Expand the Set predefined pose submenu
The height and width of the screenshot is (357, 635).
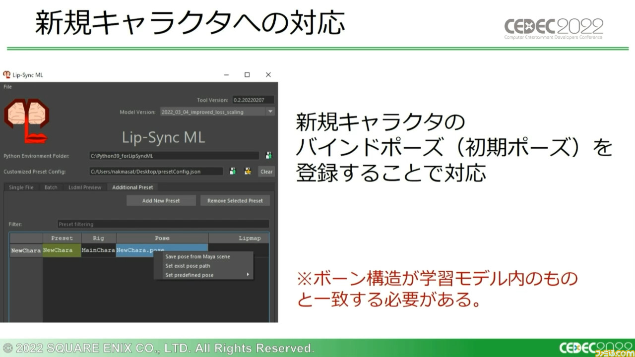click(x=204, y=275)
